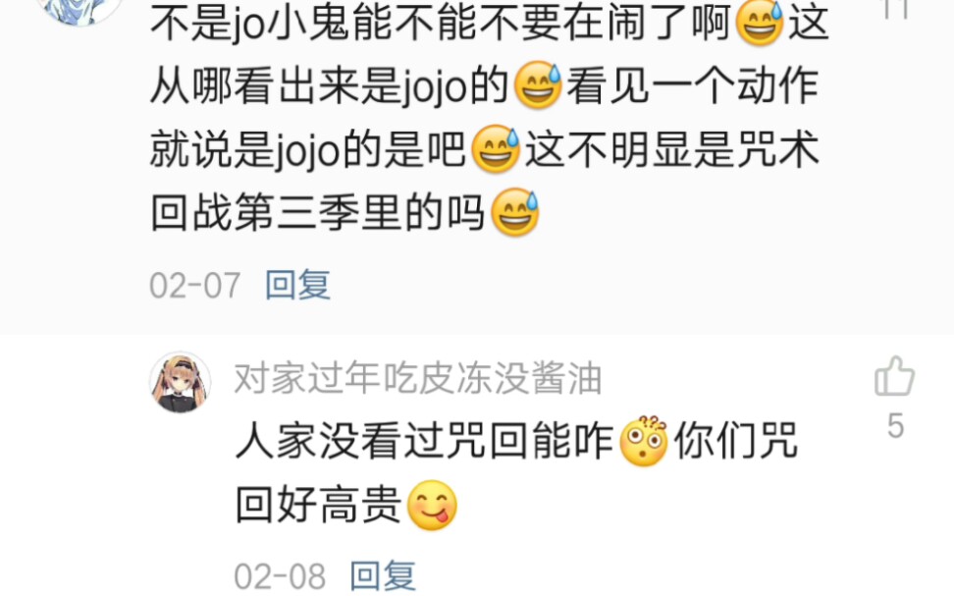Tap the text 从哪看出来是jojo的

pos(329,85)
